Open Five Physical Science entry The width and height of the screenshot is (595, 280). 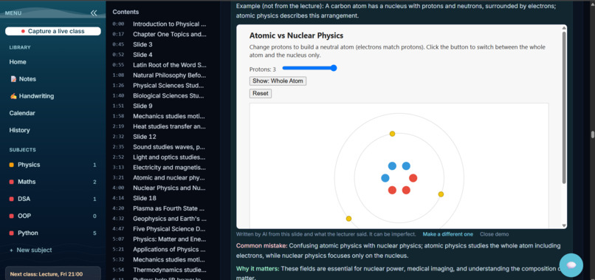(x=159, y=229)
